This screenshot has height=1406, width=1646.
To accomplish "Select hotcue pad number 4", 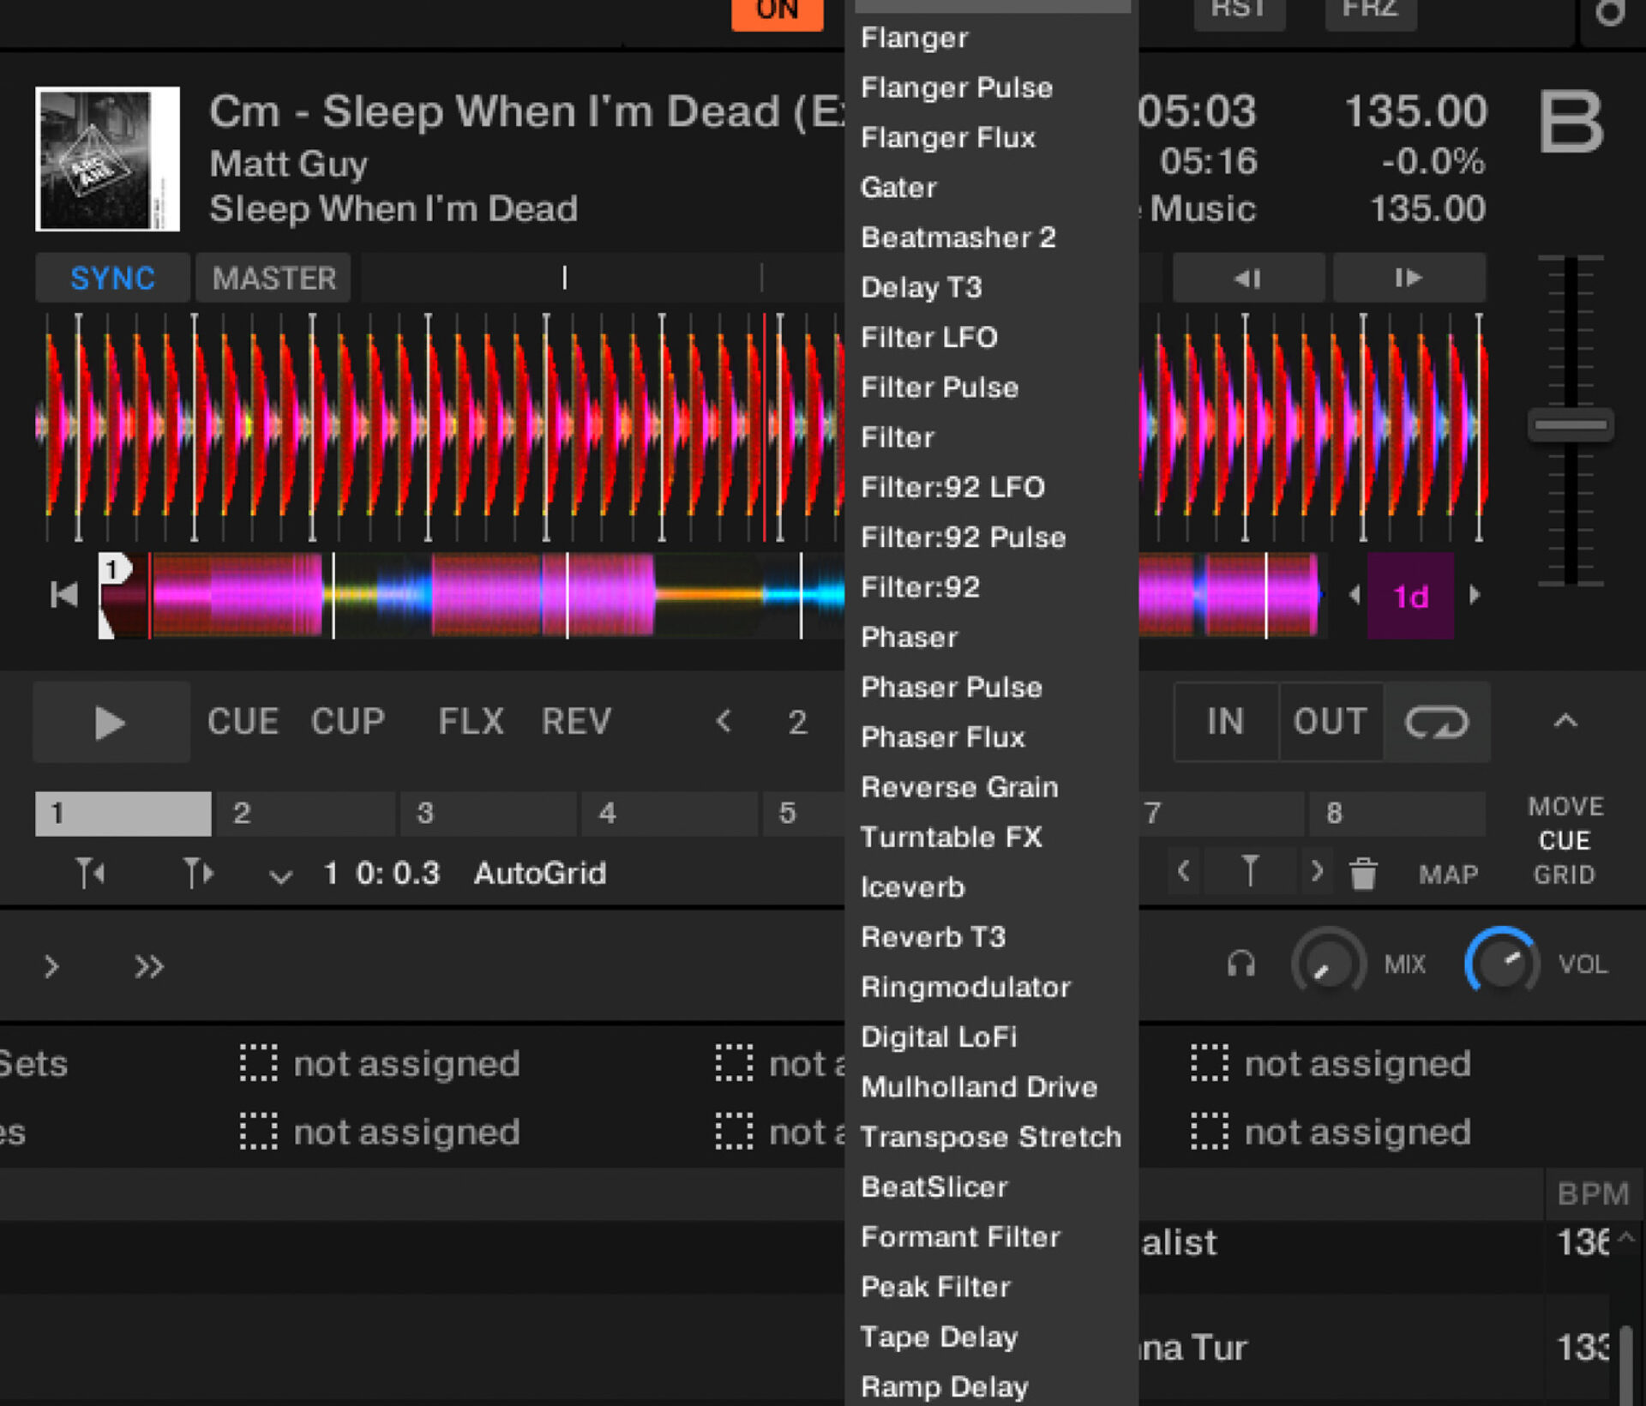I will click(670, 813).
